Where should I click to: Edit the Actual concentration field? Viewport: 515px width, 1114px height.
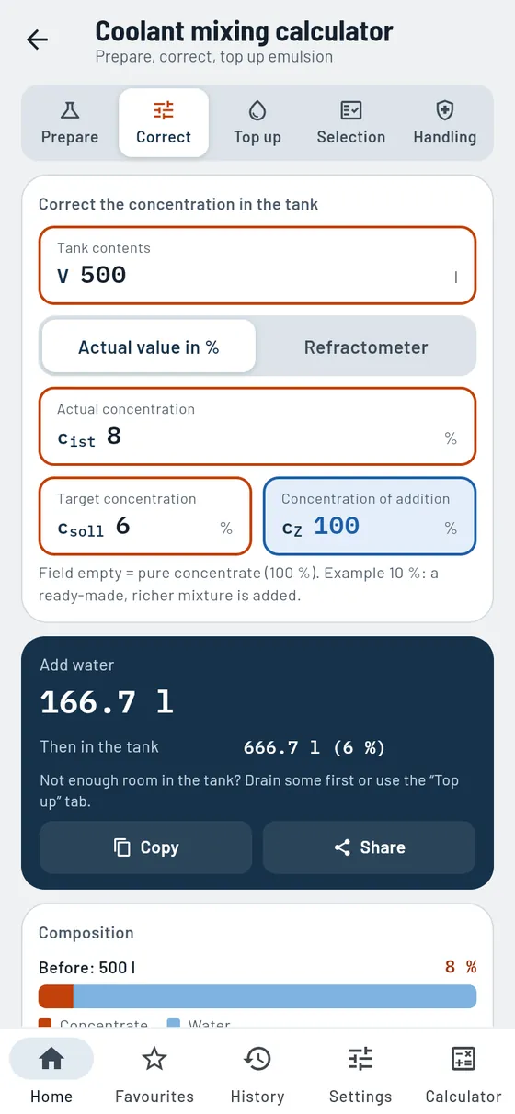point(257,426)
